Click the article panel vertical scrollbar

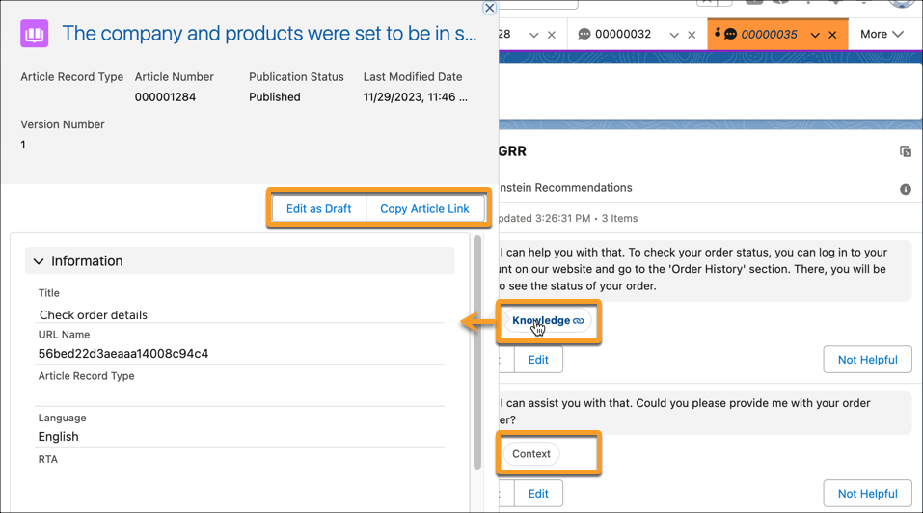(476, 357)
